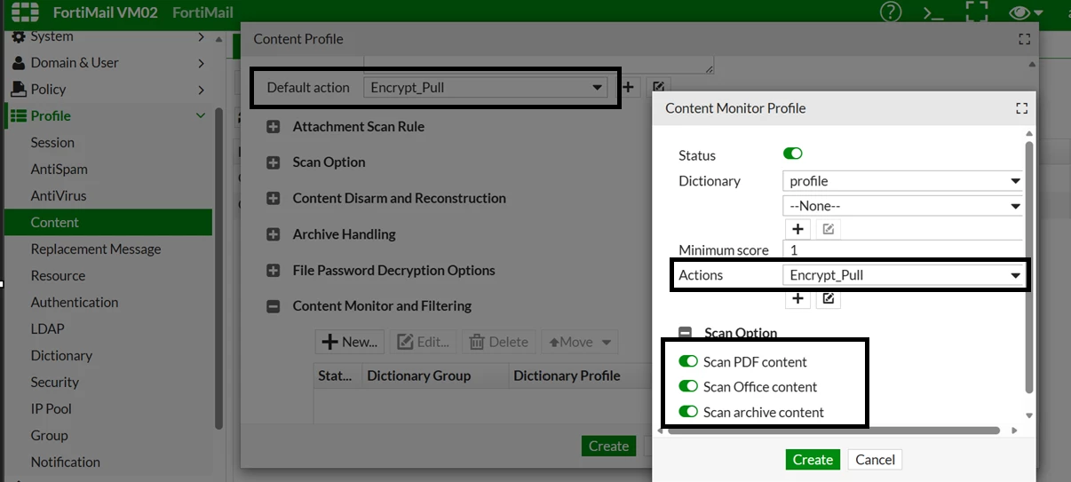This screenshot has width=1071, height=482.
Task: Sort by Dictionary Group column header
Action: point(433,375)
